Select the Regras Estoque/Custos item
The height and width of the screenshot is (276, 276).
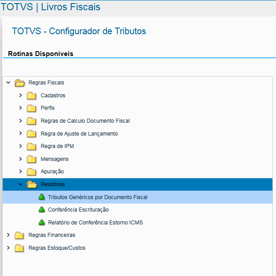point(57,248)
